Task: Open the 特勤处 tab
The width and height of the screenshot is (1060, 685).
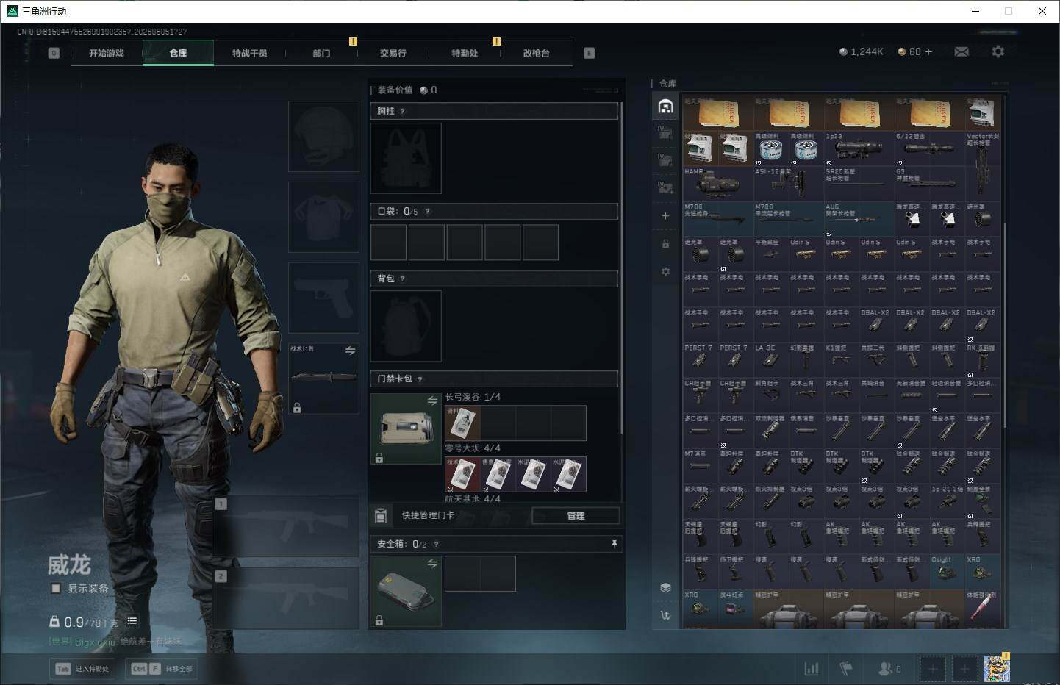Action: (465, 53)
